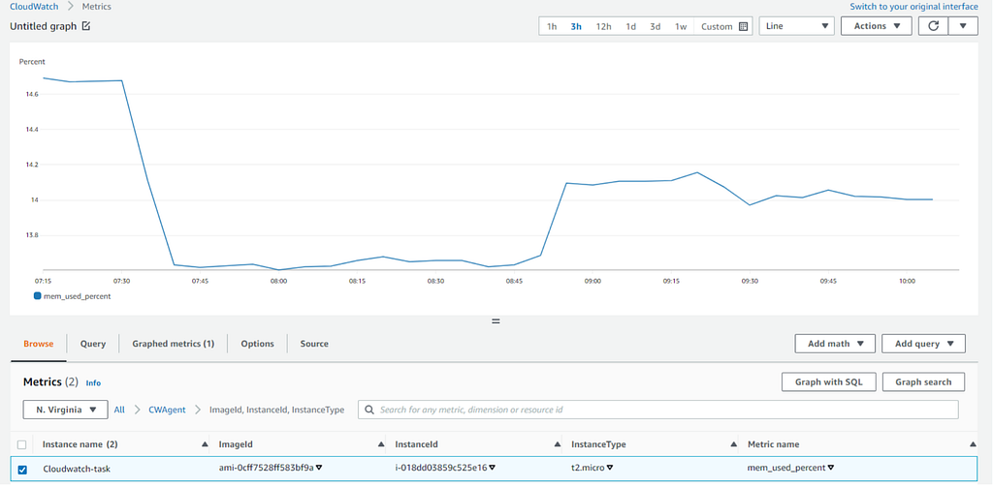Click the ImageId, InstanceId, InstanceType breadcrumb text
This screenshot has width=993, height=487.
pos(276,410)
